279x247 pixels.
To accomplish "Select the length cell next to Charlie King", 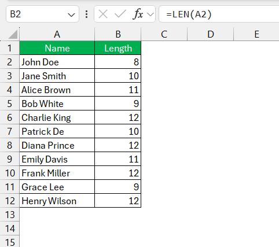I will click(x=118, y=117).
